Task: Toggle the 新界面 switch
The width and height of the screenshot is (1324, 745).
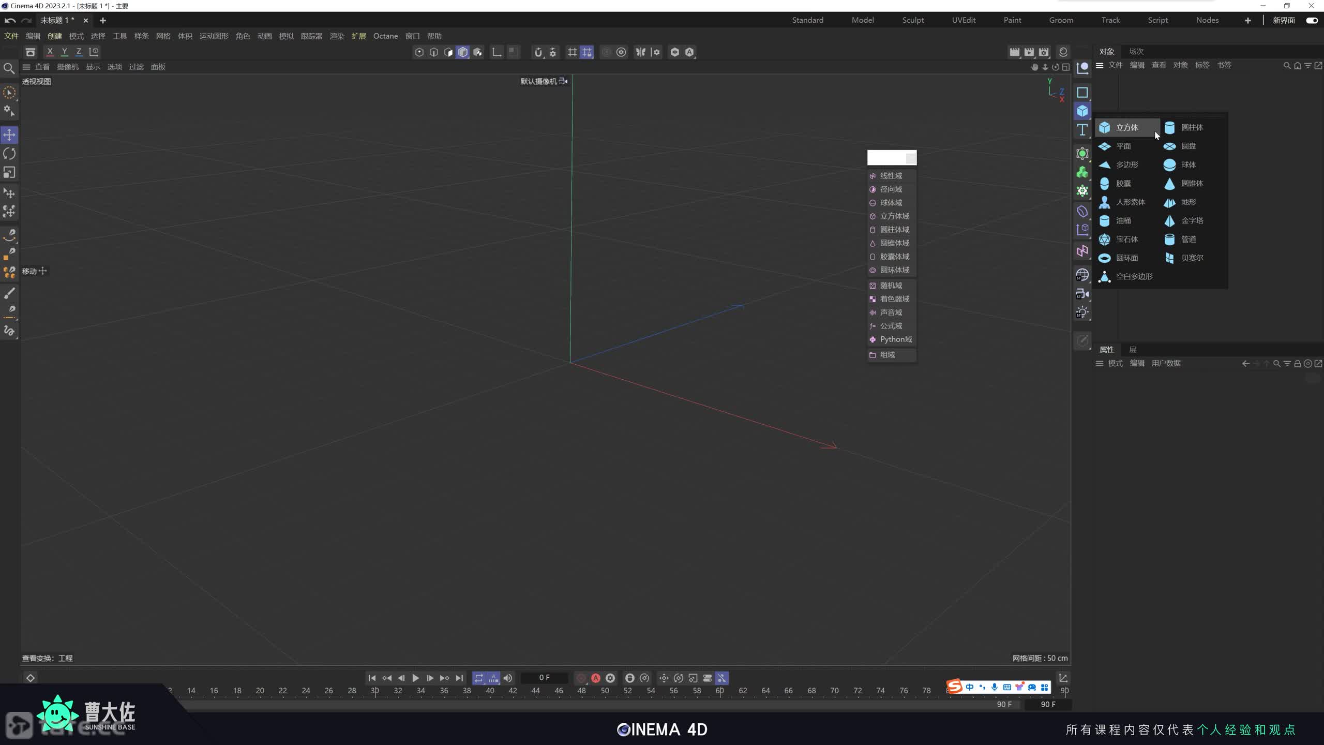Action: pos(1312,20)
